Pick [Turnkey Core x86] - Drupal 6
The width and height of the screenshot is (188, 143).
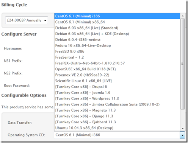pyautogui.click(x=117, y=87)
